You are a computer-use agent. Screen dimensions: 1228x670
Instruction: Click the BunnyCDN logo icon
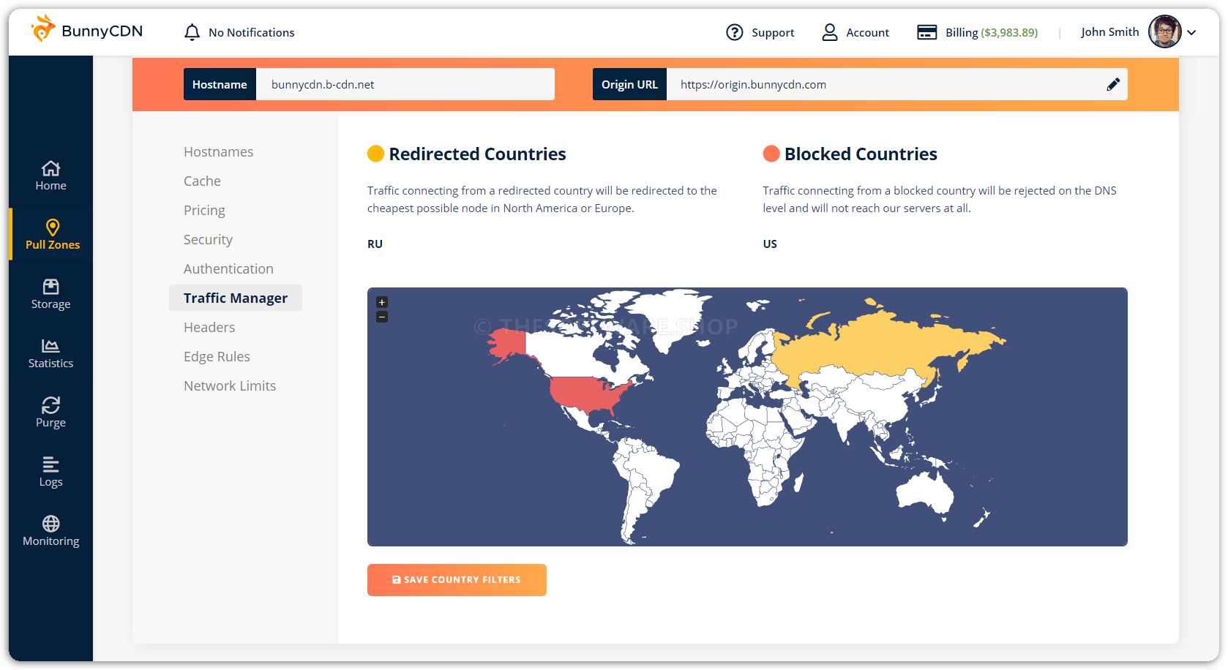point(43,29)
